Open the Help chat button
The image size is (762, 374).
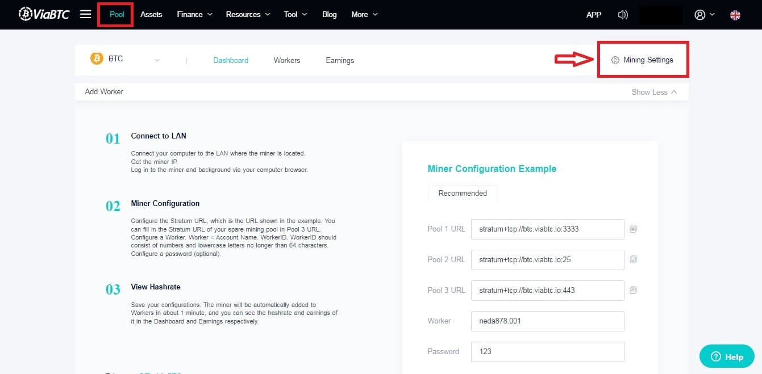click(x=727, y=356)
